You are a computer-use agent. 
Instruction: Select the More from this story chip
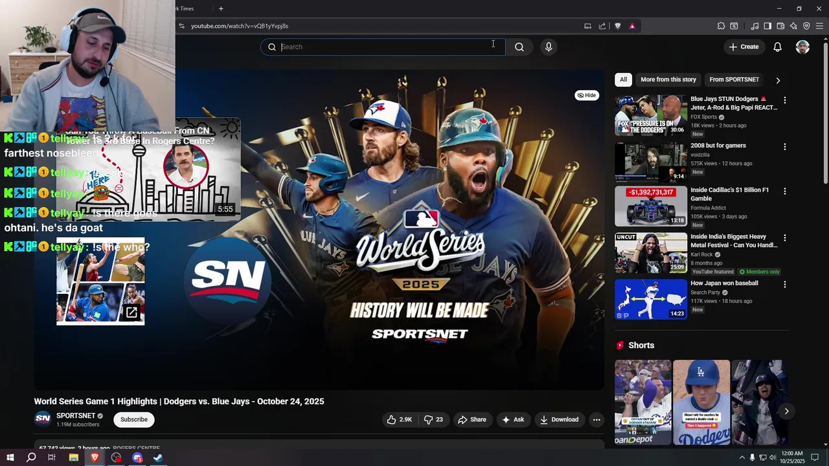[668, 80]
